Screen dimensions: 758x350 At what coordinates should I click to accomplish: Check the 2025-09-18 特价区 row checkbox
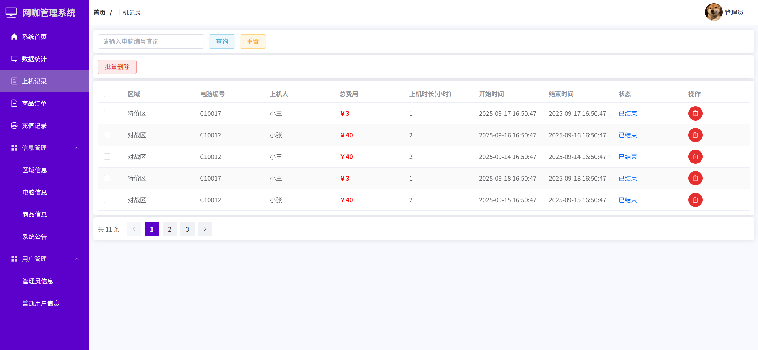click(107, 178)
